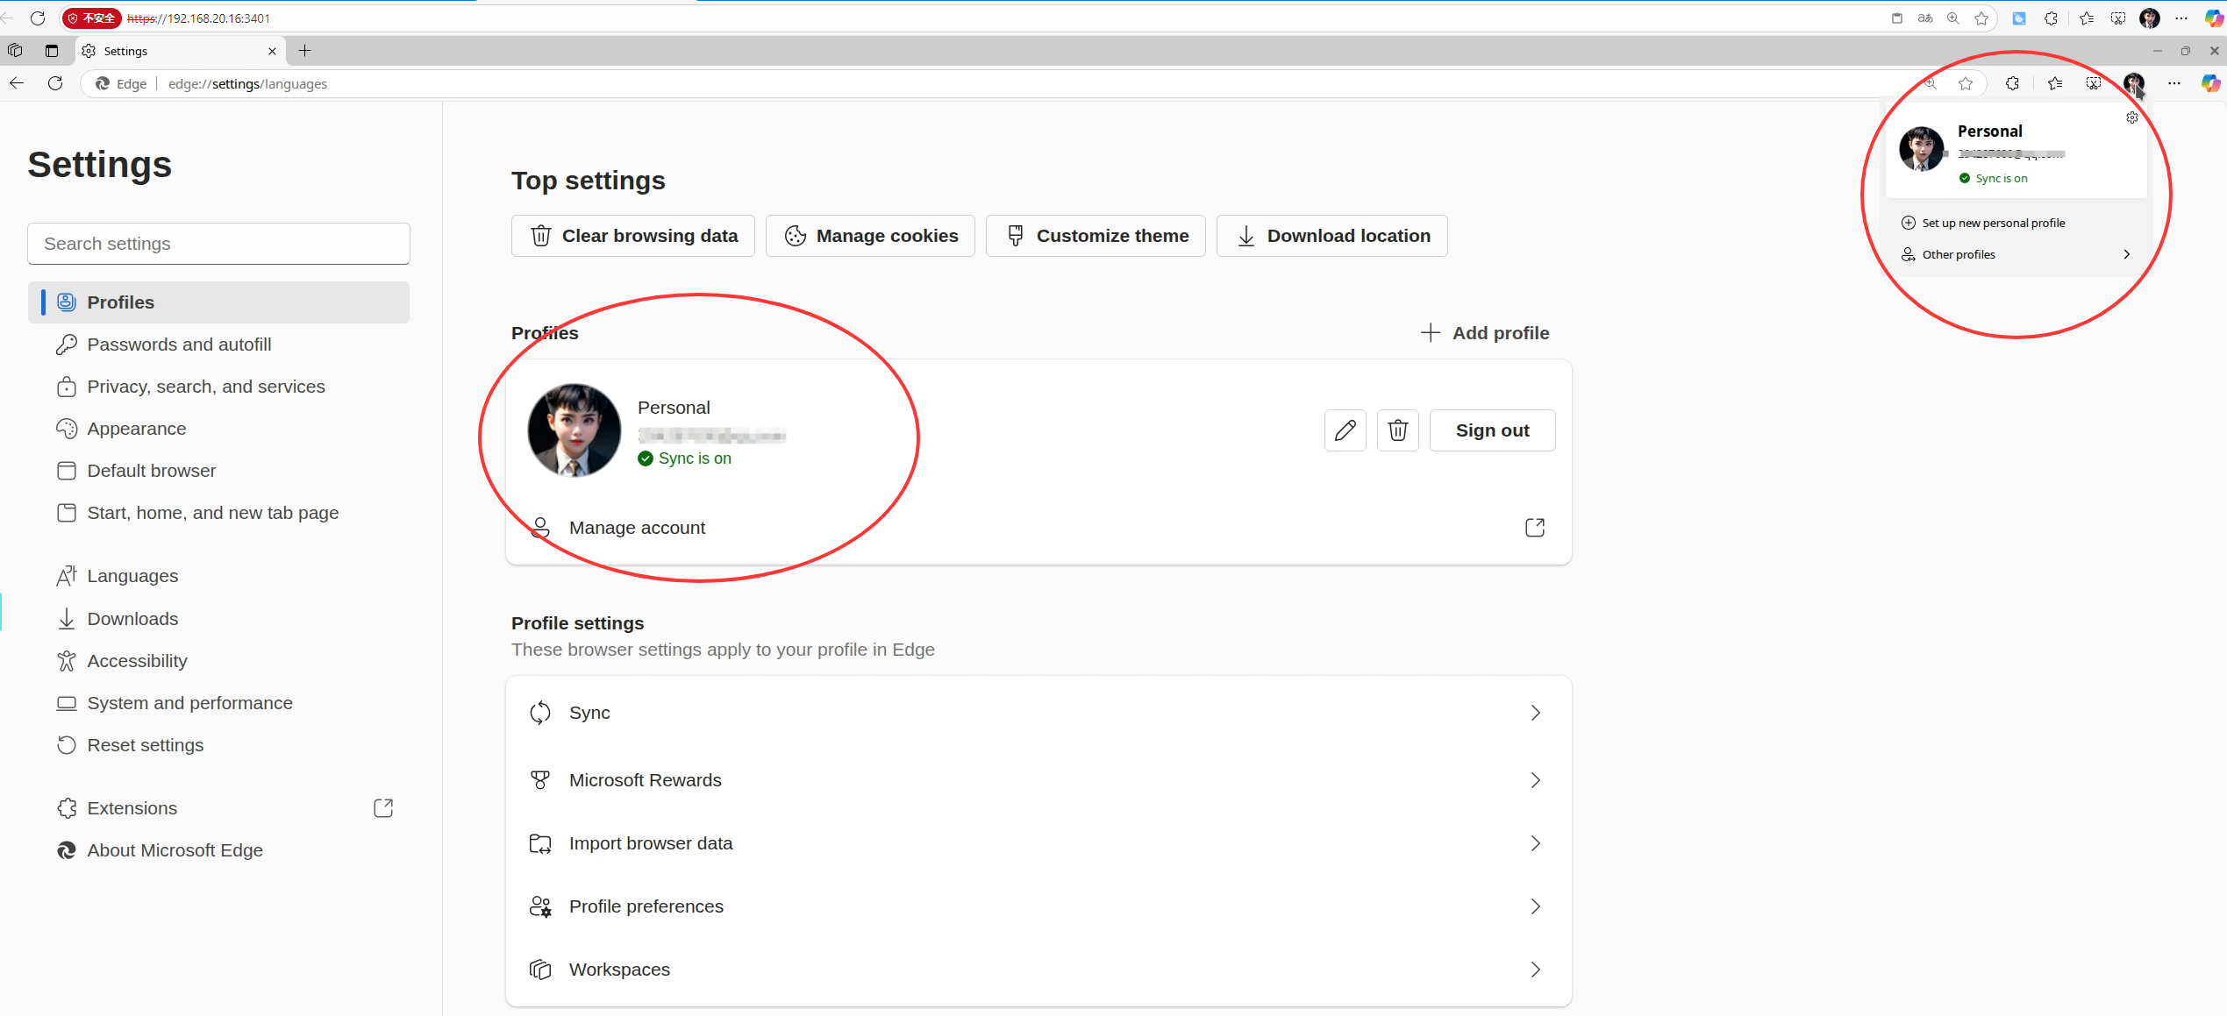This screenshot has height=1016, width=2227.
Task: Click the edit profile pencil icon
Action: tap(1345, 430)
